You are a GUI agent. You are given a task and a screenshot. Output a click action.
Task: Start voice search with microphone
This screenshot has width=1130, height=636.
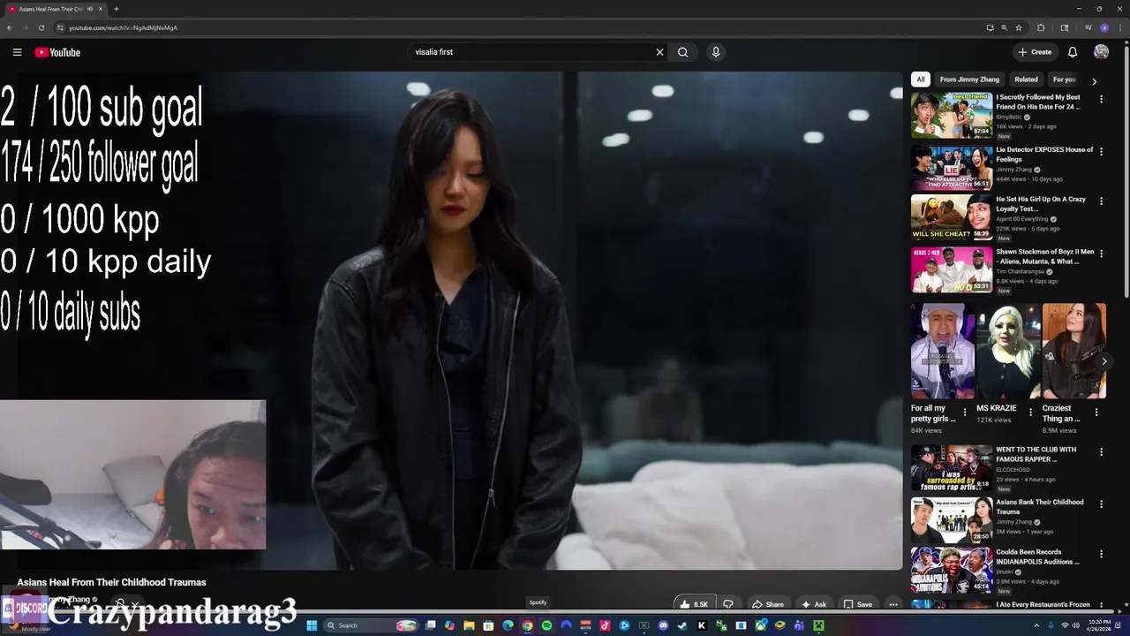pyautogui.click(x=716, y=52)
